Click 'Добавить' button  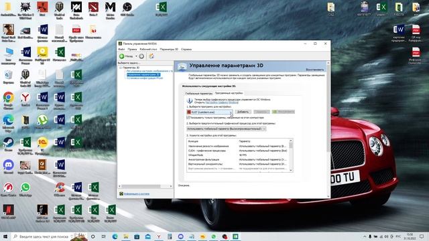243,112
